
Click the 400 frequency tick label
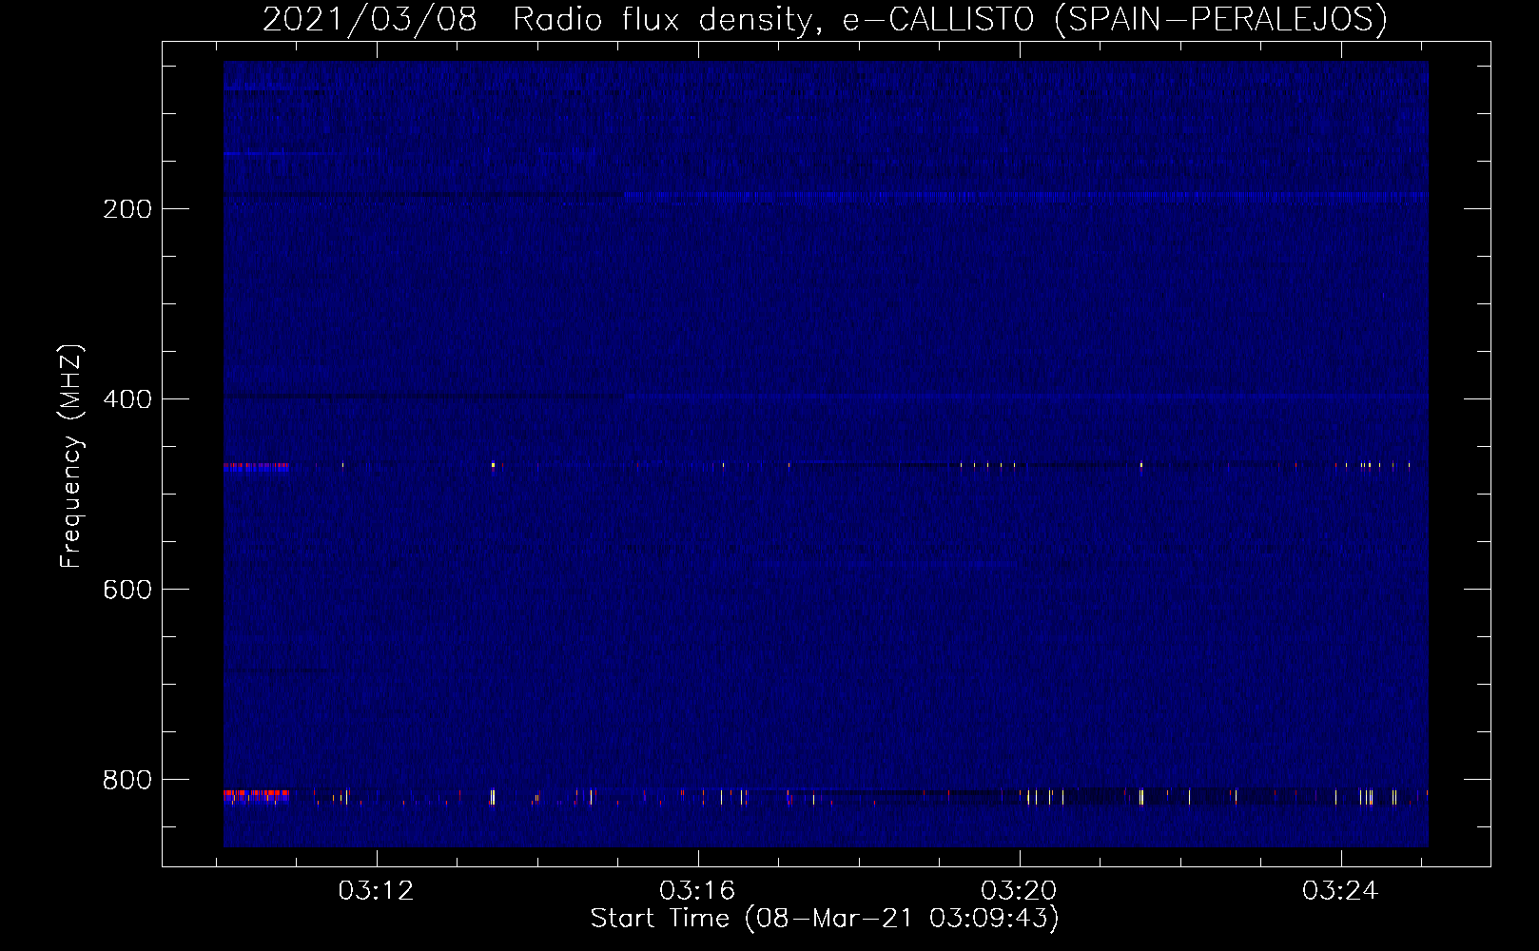pos(127,399)
